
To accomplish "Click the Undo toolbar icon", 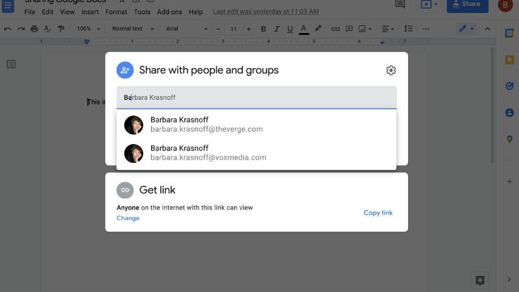I will pyautogui.click(x=8, y=29).
